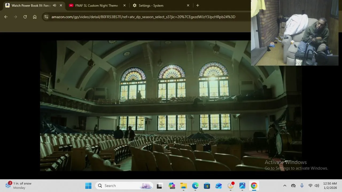
Task: Switch to the FNAF SL Custom Night Theme tab
Action: [x=96, y=5]
